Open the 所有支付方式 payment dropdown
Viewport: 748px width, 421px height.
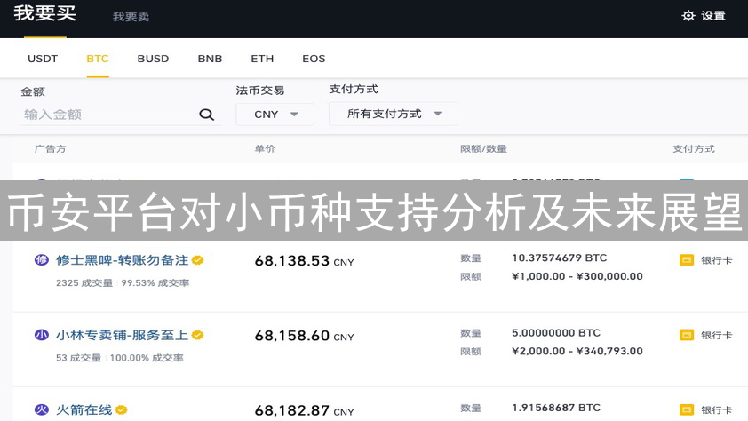coord(393,114)
